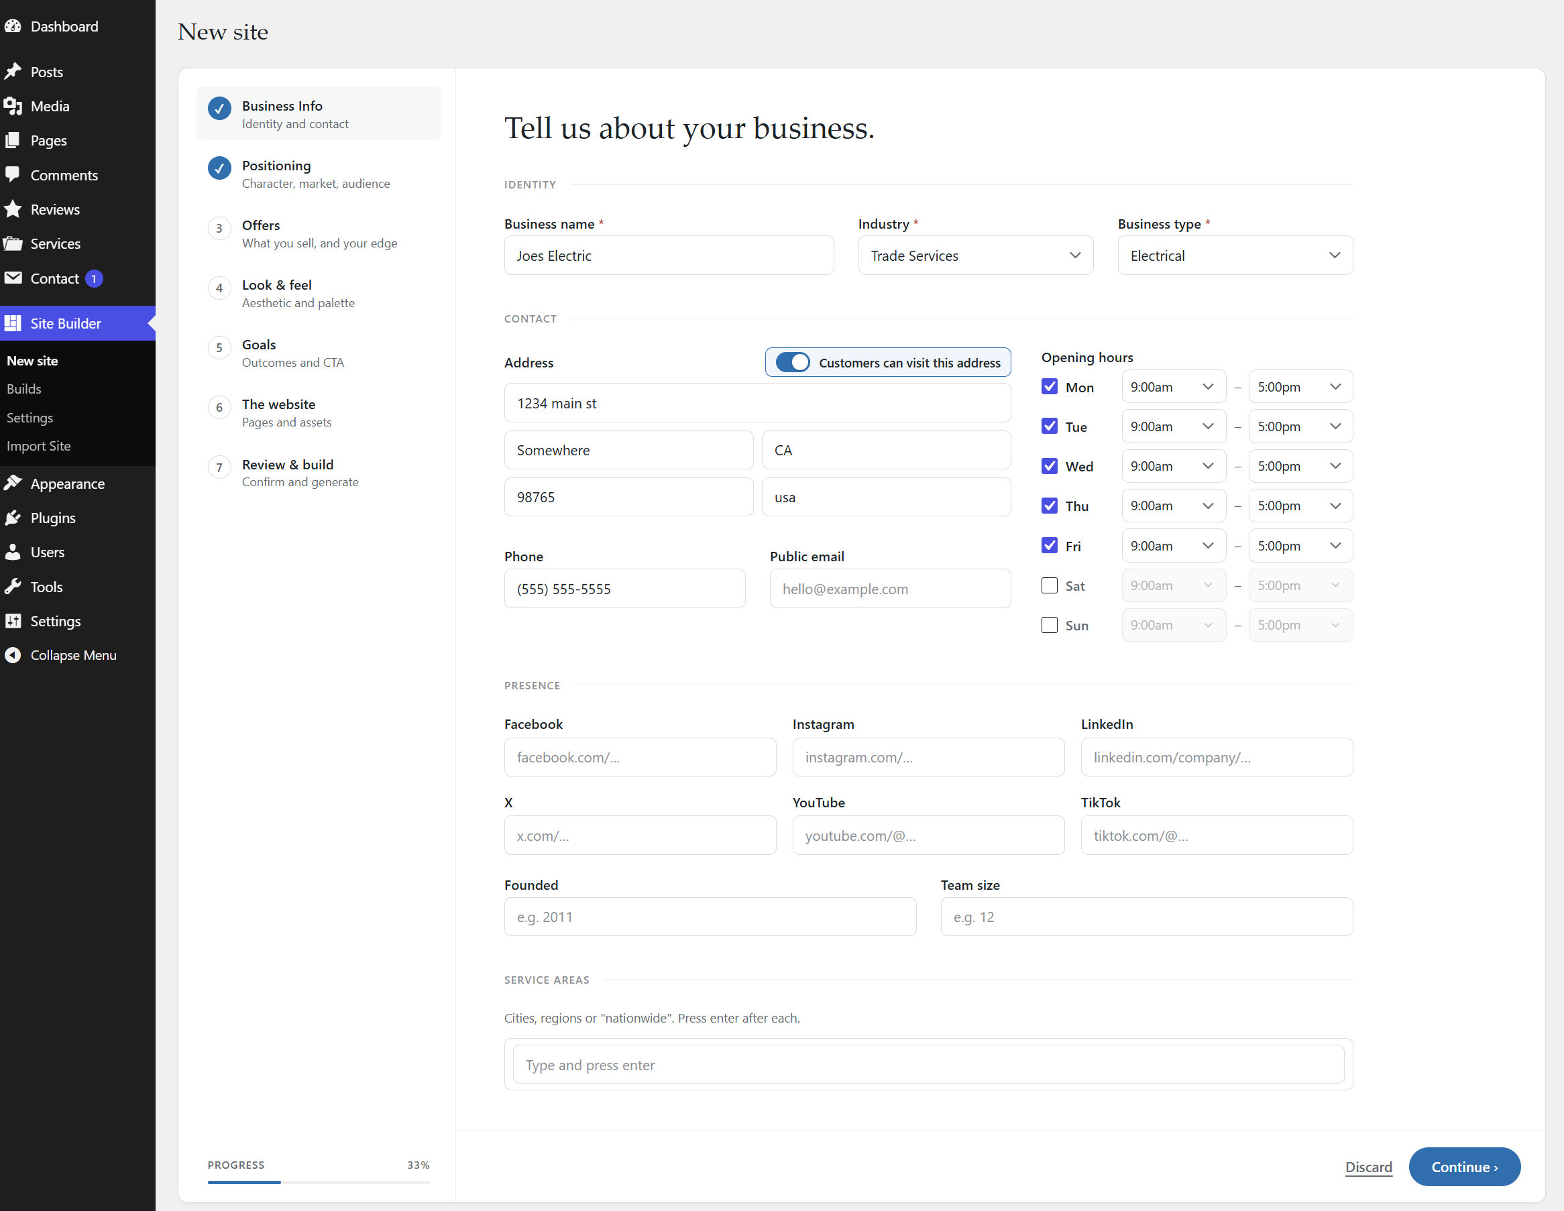Open Fri closing time 5:00pm dropdown
Screen dimensions: 1564x1211
[x=1300, y=546]
